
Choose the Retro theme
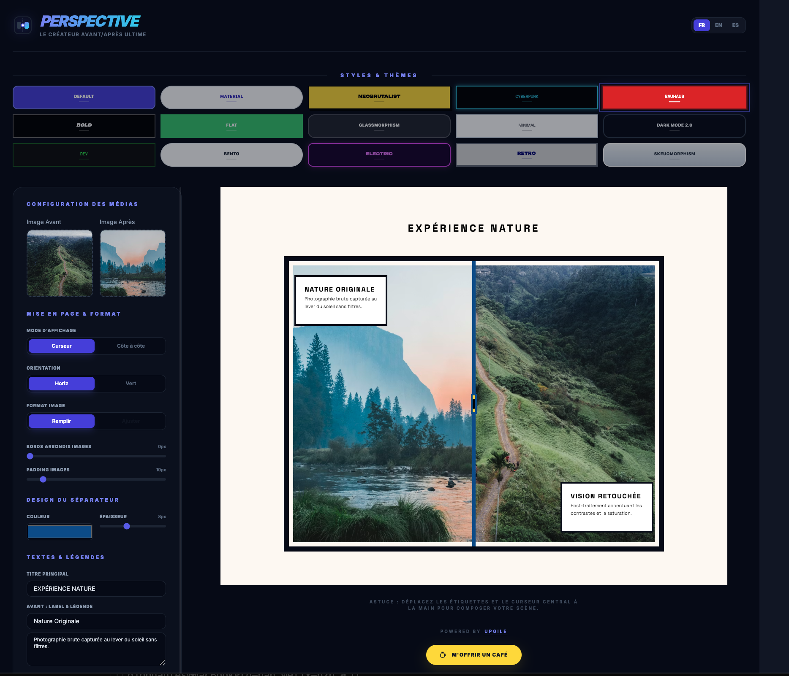526,154
